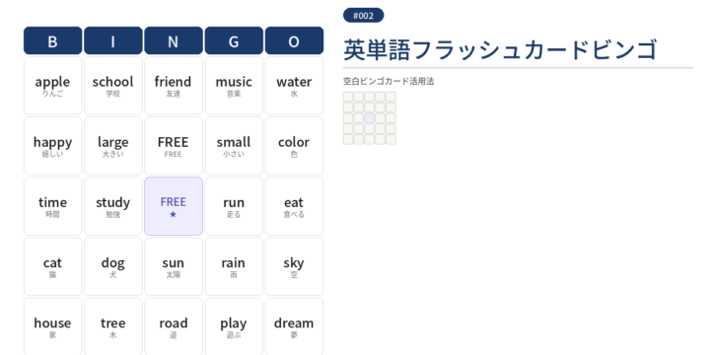
Task: Mark the water 水 card
Action: coord(294,86)
